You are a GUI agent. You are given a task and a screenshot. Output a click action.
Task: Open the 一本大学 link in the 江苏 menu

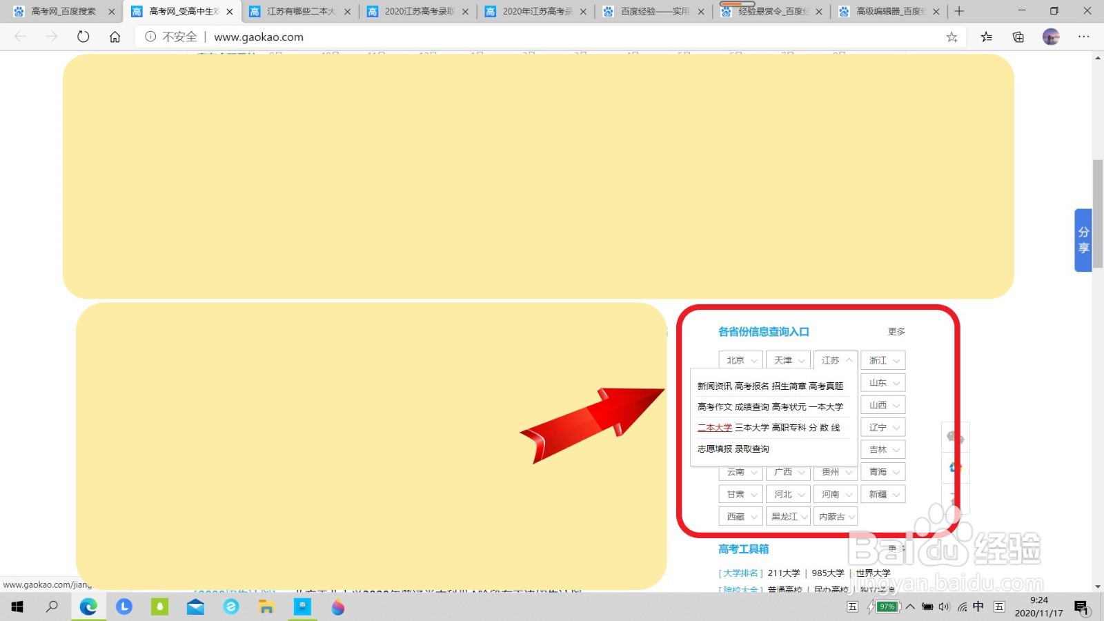click(x=826, y=407)
